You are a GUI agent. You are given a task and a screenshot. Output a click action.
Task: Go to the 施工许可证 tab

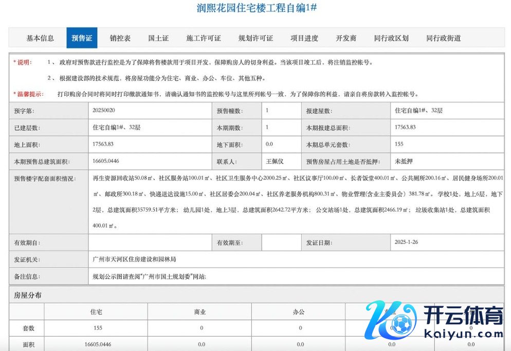click(204, 38)
